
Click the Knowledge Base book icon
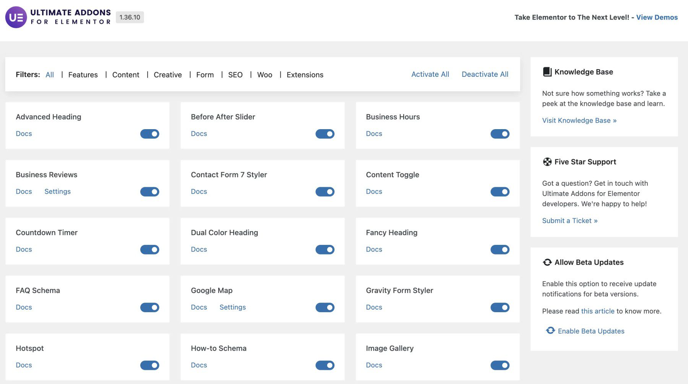point(547,71)
